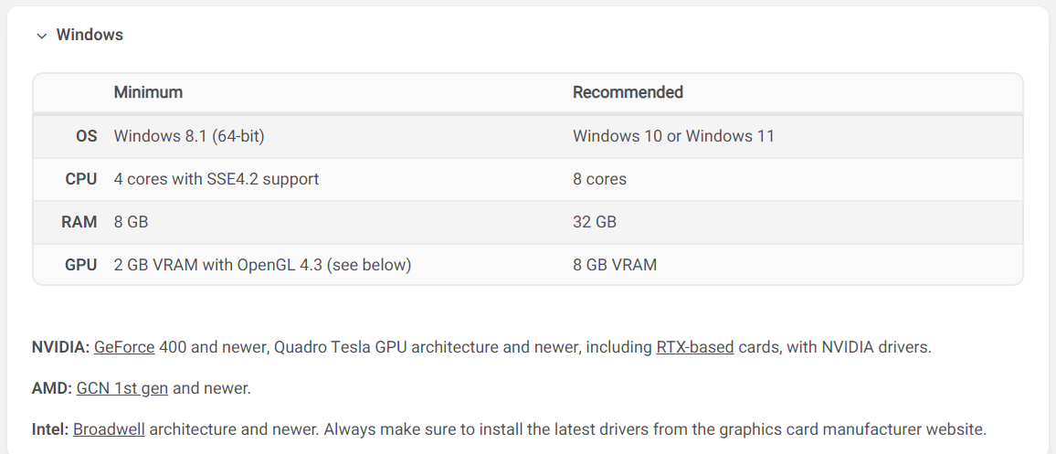The image size is (1056, 454).
Task: Click the 2 GB VRAM with OpenGL cell
Action: click(x=262, y=265)
